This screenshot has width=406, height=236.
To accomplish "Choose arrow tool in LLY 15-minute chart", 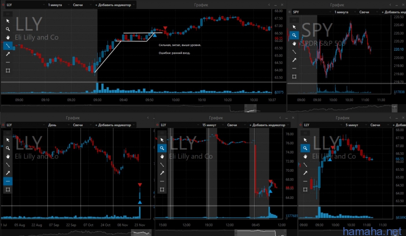I will coord(162,173).
